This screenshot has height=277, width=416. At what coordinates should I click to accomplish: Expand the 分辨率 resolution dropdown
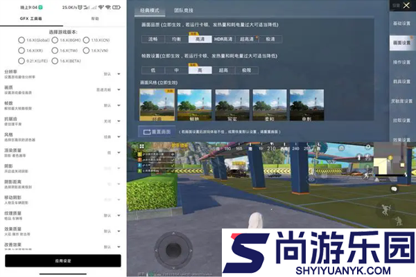pyautogui.click(x=119, y=74)
